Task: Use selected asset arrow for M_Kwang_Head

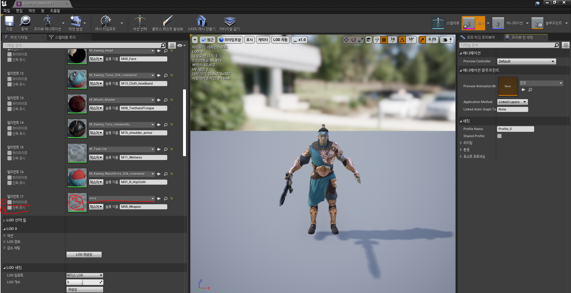Action: tap(159, 51)
